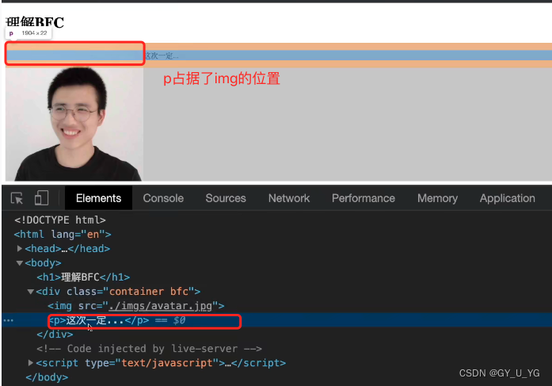This screenshot has height=386, width=552.
Task: Select the html lang="en" node
Action: click(63, 234)
